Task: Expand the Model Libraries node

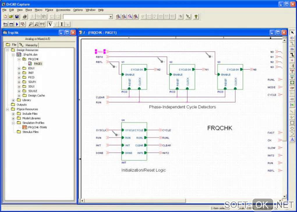Action: click(13, 118)
